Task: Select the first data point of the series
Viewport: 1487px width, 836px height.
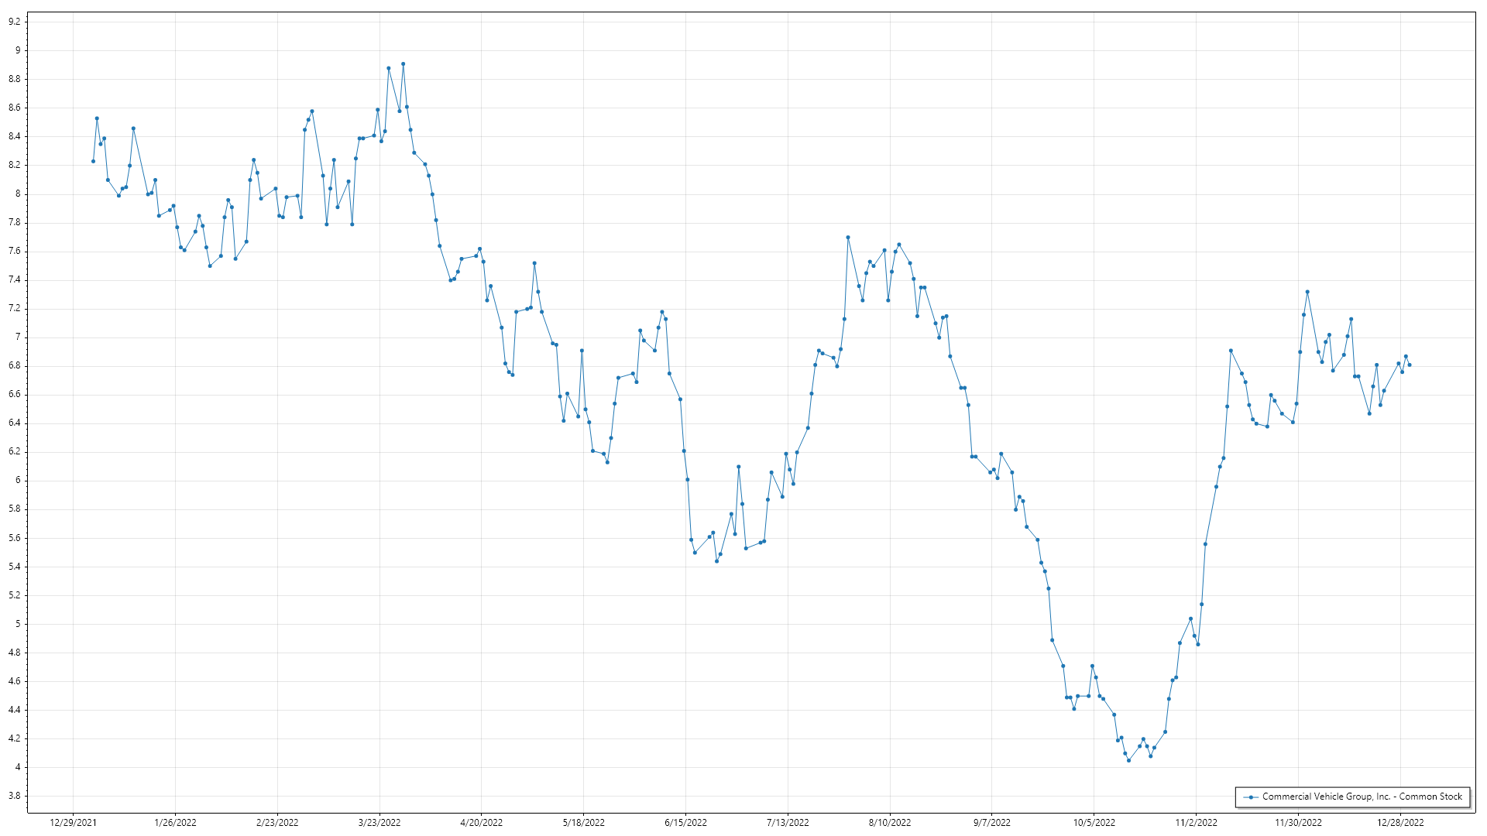Action: point(93,161)
